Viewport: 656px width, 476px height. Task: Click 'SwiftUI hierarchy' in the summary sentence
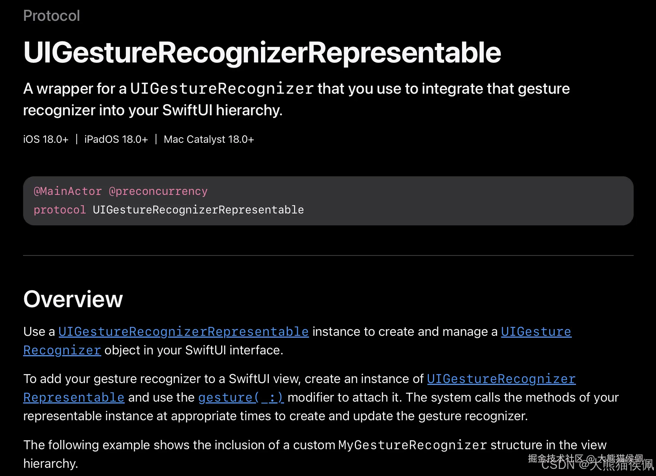pyautogui.click(x=222, y=110)
